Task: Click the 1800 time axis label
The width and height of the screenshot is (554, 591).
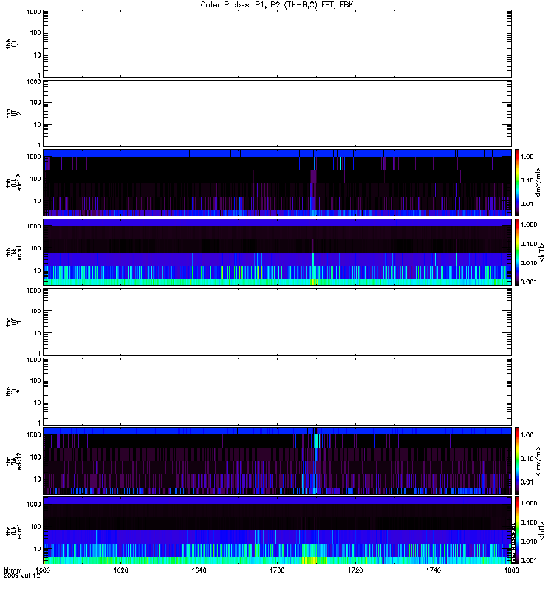Action: [511, 570]
